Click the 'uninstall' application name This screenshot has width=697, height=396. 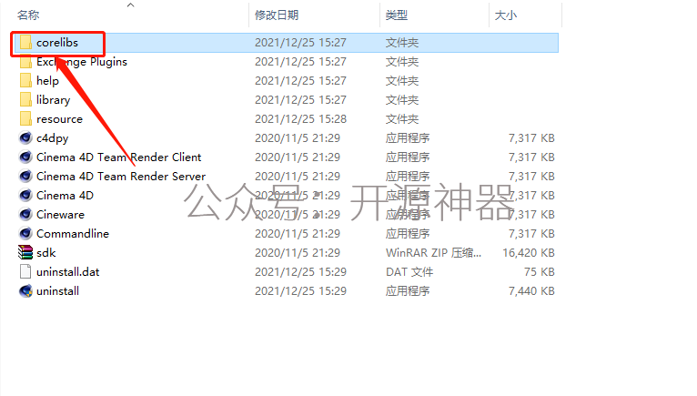tap(58, 291)
